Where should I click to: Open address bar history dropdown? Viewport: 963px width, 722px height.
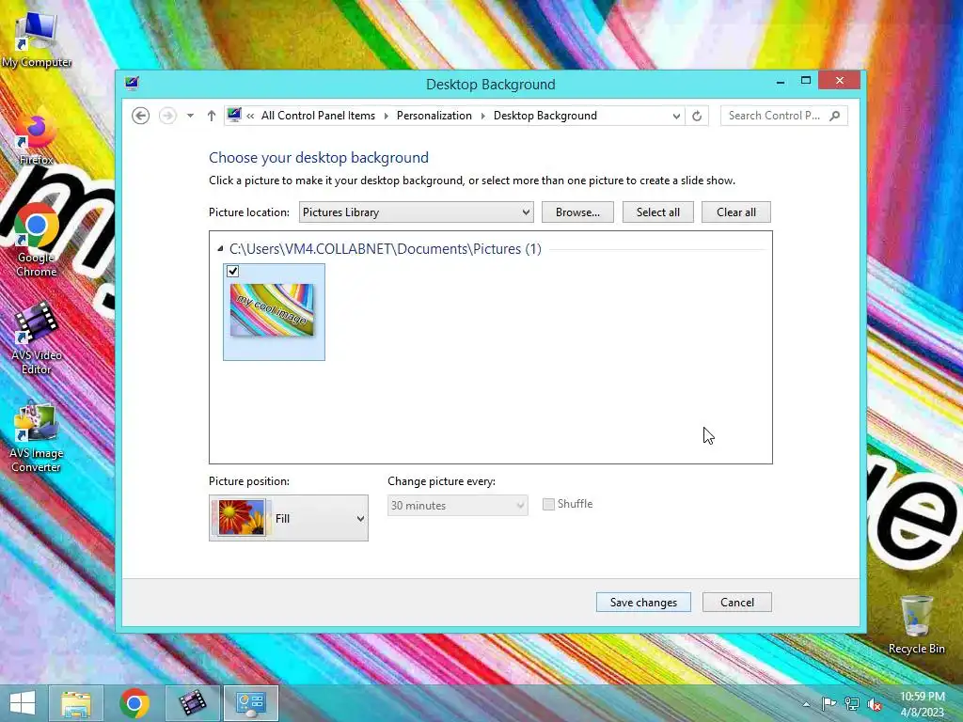click(x=676, y=116)
